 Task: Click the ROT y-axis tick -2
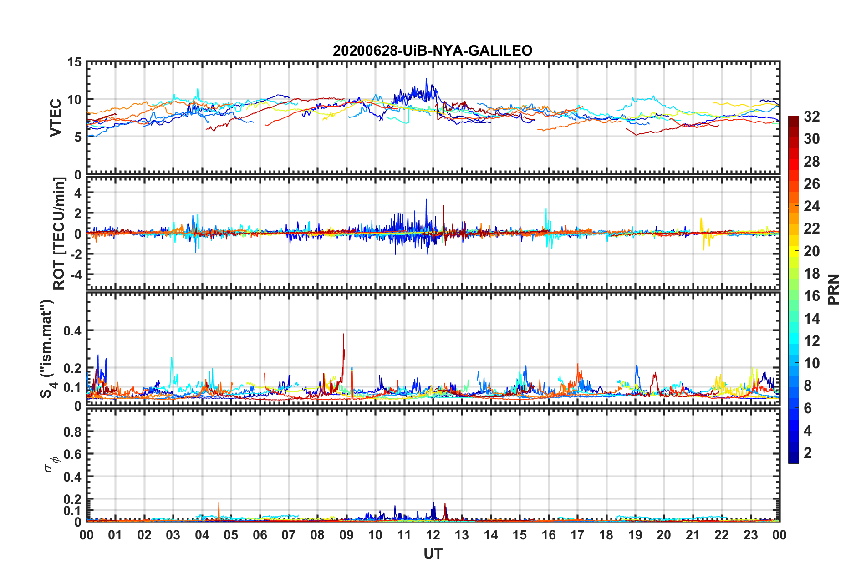(x=76, y=254)
